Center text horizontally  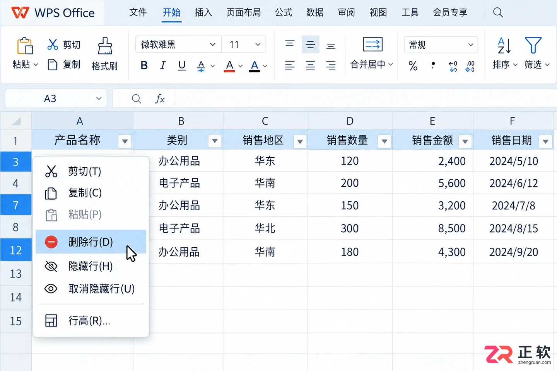click(310, 66)
